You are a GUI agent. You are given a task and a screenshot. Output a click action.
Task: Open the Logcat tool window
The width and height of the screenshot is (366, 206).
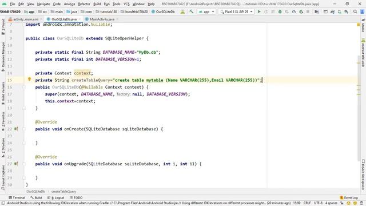56,197
